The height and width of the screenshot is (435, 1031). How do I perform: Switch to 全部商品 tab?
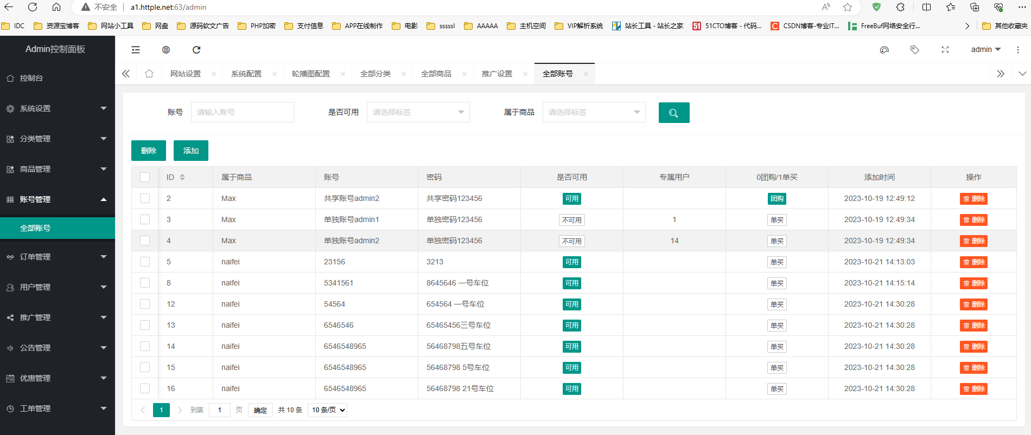436,74
